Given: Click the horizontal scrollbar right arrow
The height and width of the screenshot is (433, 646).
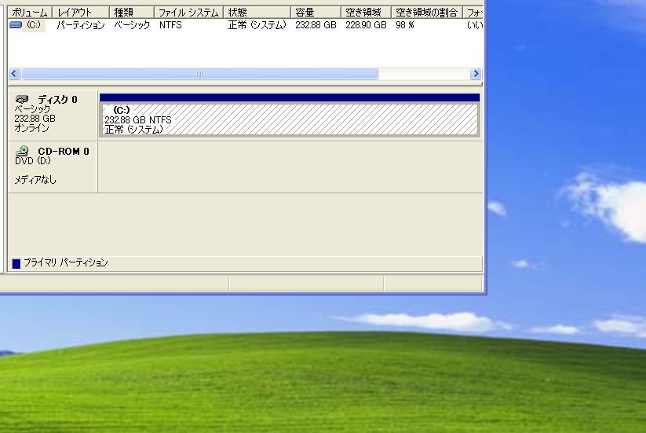Looking at the screenshot, I should pos(476,73).
